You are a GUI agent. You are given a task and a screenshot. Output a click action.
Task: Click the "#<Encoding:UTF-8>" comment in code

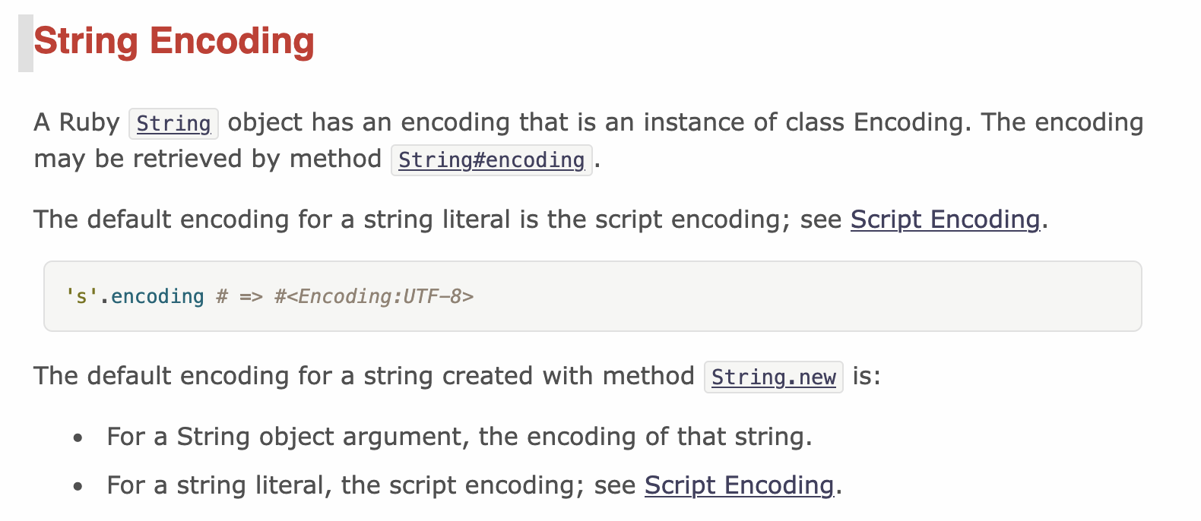pos(373,296)
